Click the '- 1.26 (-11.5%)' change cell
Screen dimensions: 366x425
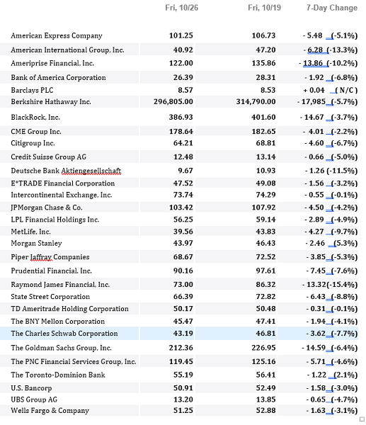331,171
